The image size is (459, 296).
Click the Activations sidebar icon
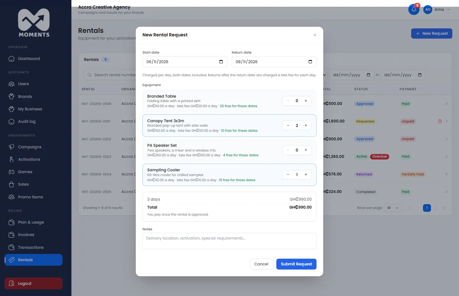(11, 159)
